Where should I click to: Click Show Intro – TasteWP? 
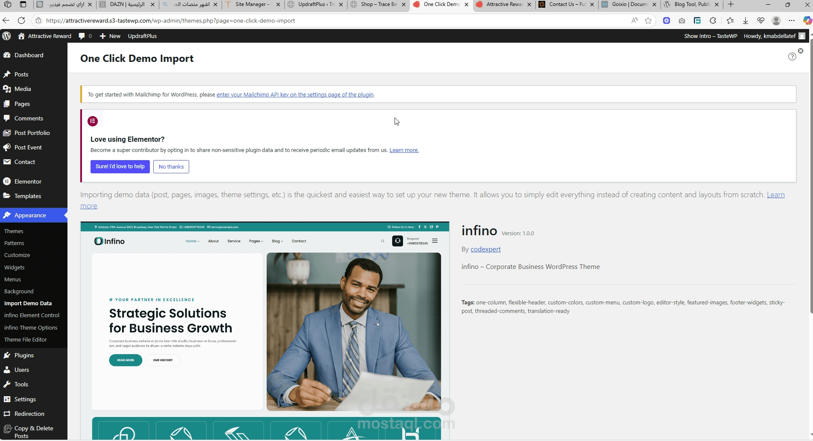coord(711,36)
